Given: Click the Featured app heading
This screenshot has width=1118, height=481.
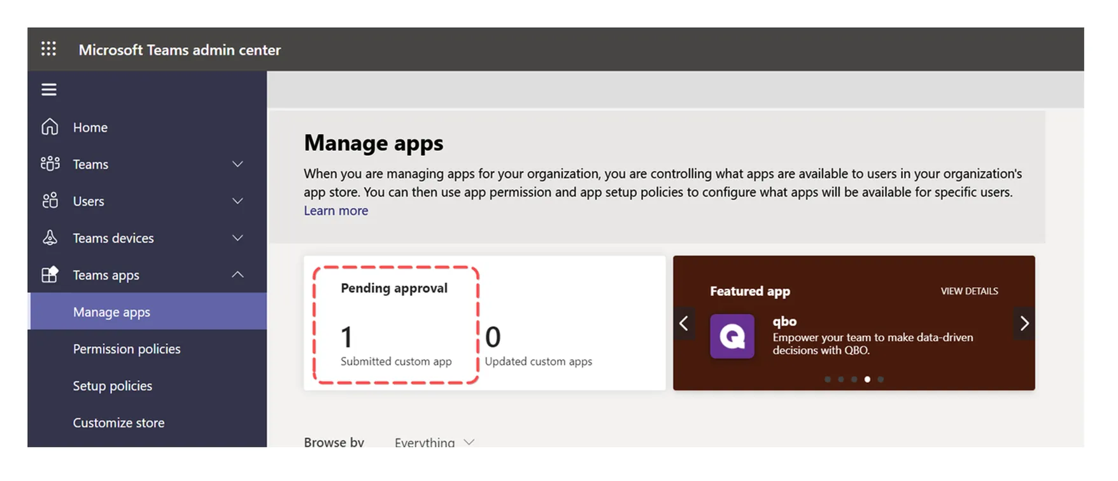Looking at the screenshot, I should 750,291.
